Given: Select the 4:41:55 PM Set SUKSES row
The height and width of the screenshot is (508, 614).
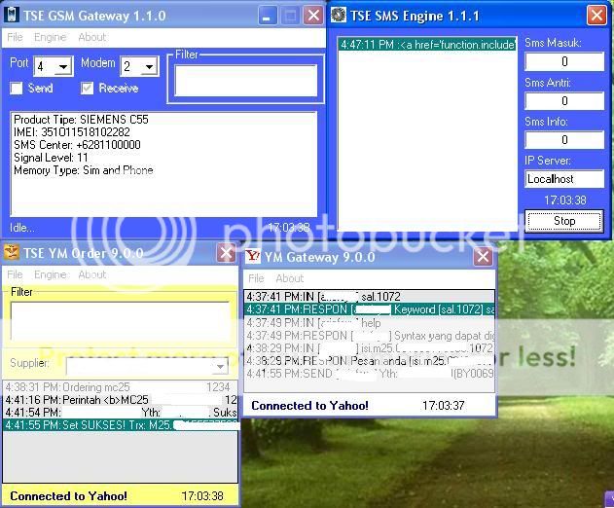Looking at the screenshot, I should (x=121, y=424).
